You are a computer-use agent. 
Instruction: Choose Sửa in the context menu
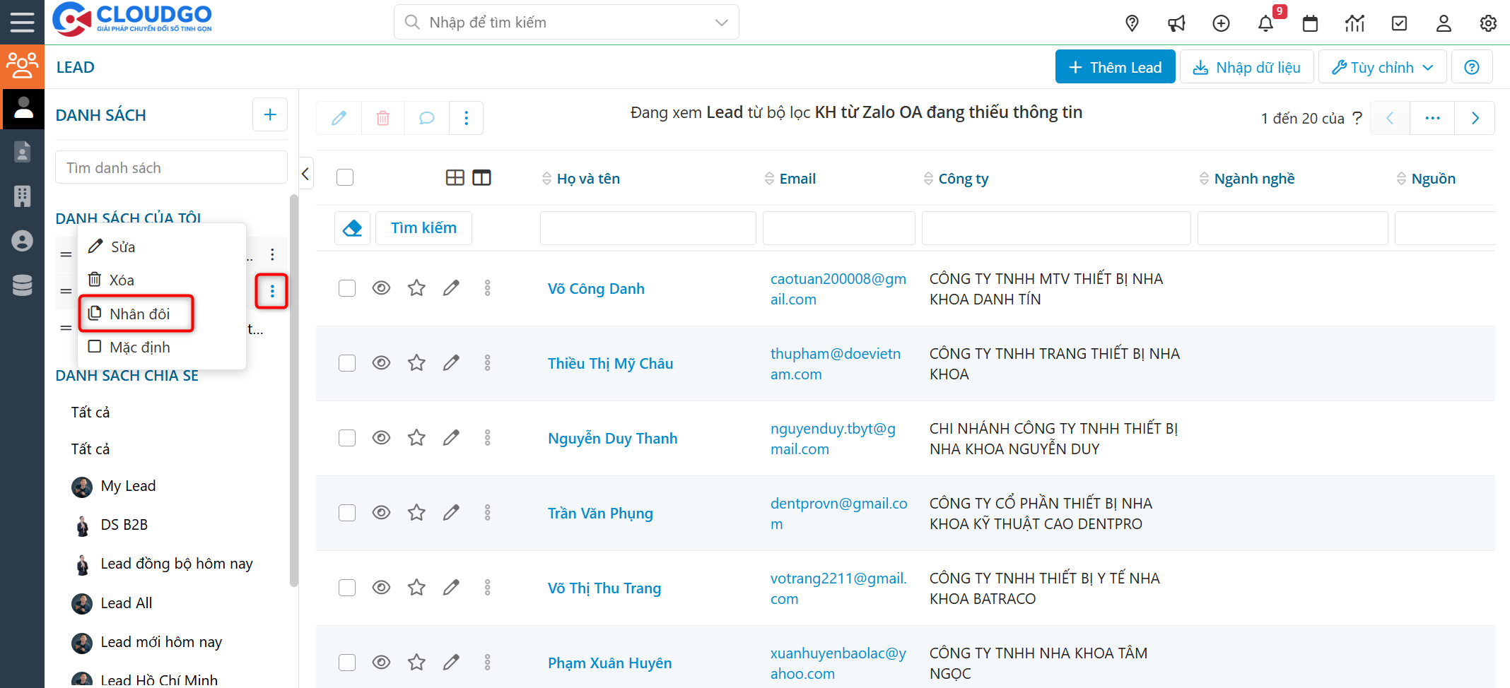(x=122, y=247)
